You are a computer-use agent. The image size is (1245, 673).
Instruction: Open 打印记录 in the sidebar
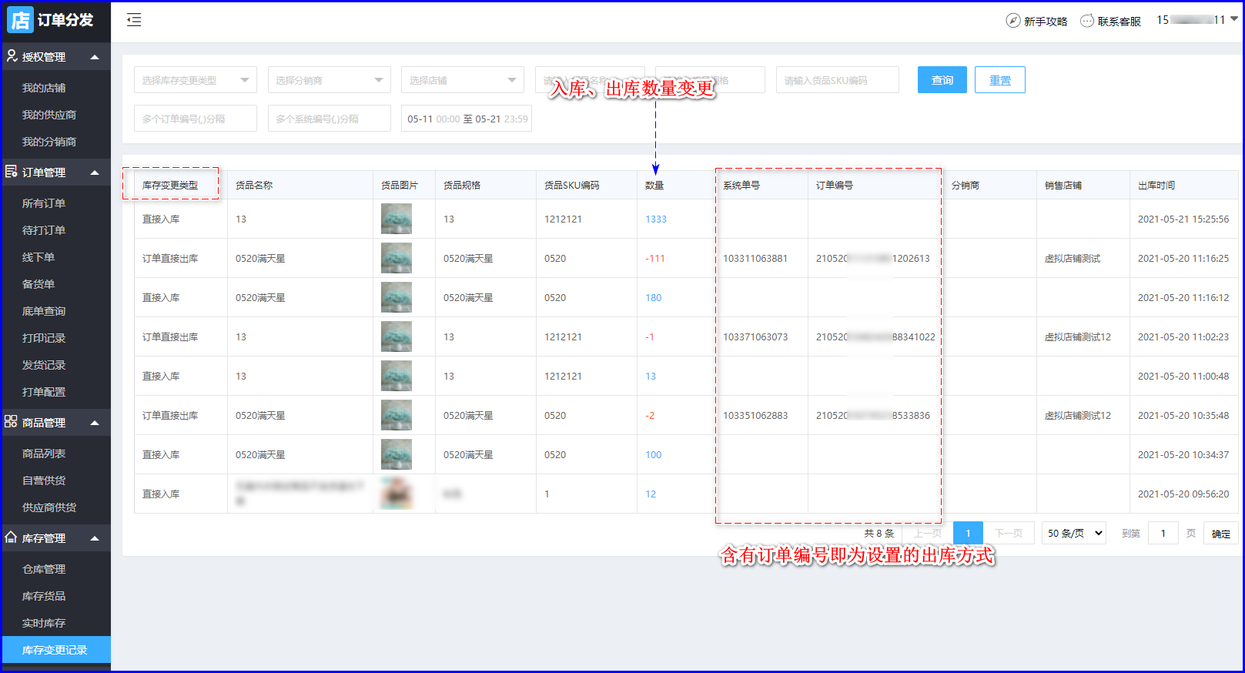(x=44, y=338)
